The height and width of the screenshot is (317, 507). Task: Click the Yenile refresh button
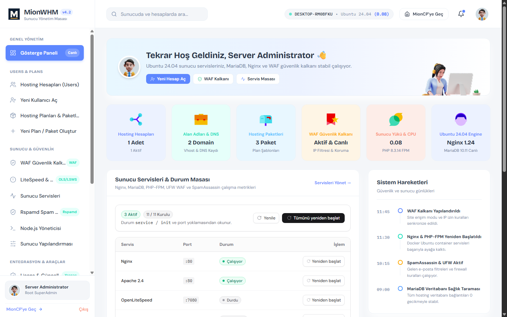(266, 218)
